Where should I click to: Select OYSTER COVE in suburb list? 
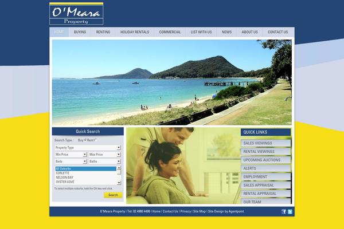(86, 182)
